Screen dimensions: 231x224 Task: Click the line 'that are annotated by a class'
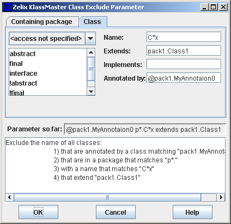139,152
